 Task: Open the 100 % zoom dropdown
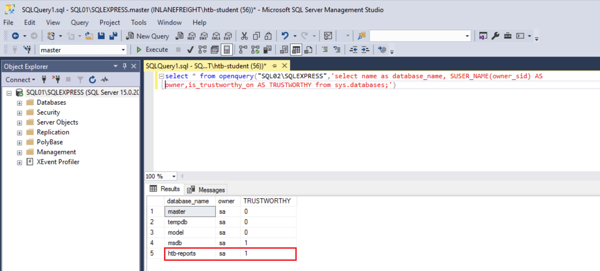point(174,176)
